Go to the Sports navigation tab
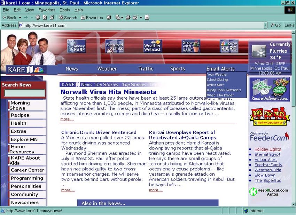Screen dimensions: 296x215 [178, 69]
